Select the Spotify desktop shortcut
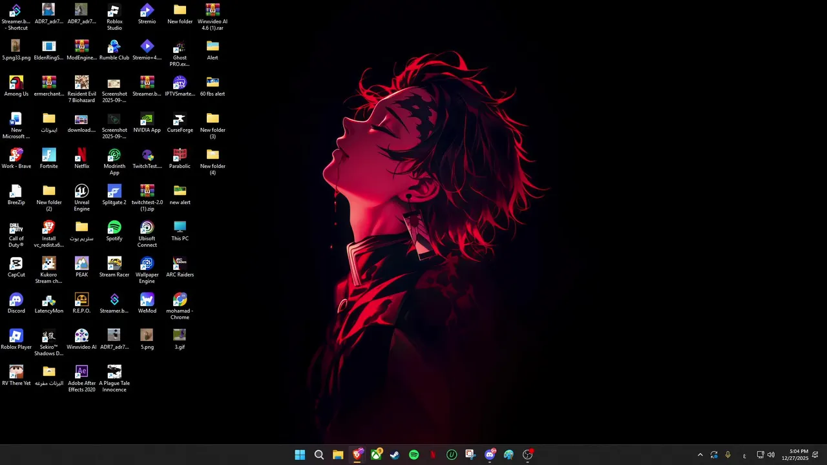This screenshot has height=465, width=827. [x=114, y=231]
